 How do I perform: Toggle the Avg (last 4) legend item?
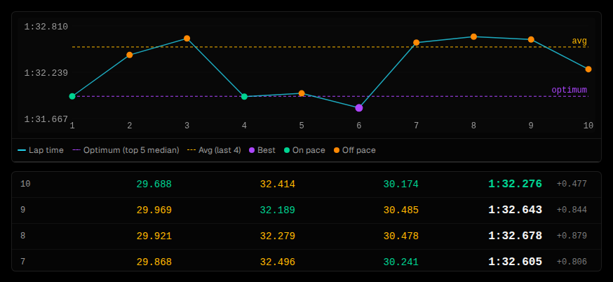coord(214,150)
